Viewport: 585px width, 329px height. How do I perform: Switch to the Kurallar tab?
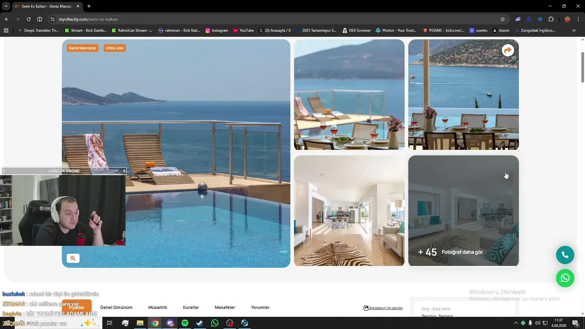pos(191,308)
